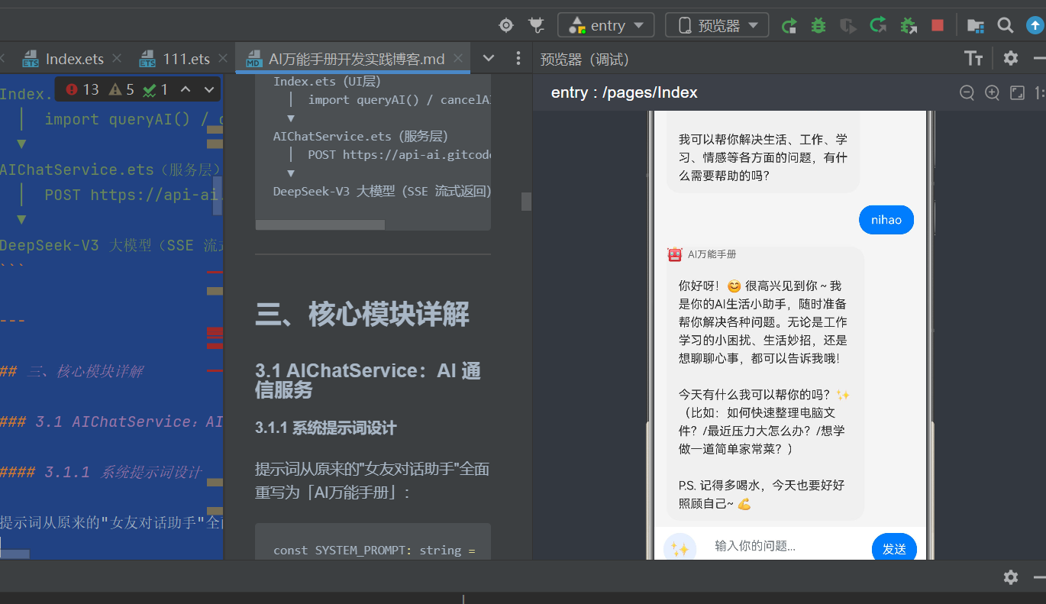Click the 预览器（调试） panel title

[584, 59]
